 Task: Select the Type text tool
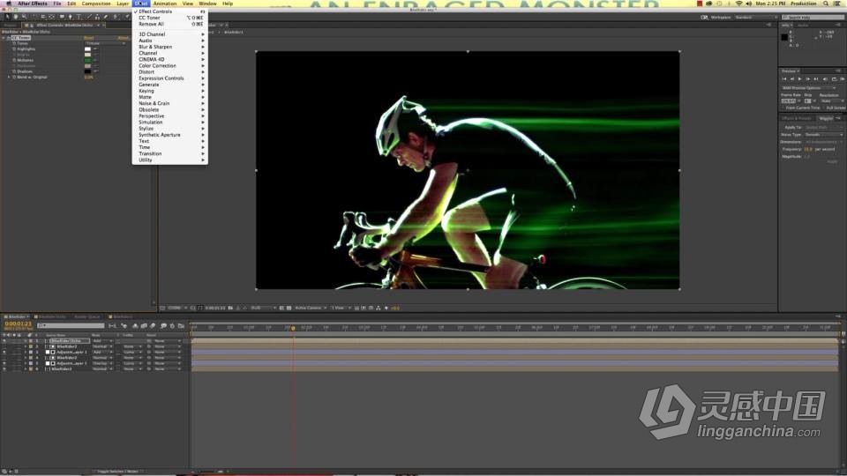click(79, 17)
